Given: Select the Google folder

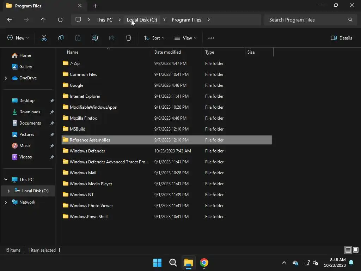Looking at the screenshot, I should click(167, 85).
